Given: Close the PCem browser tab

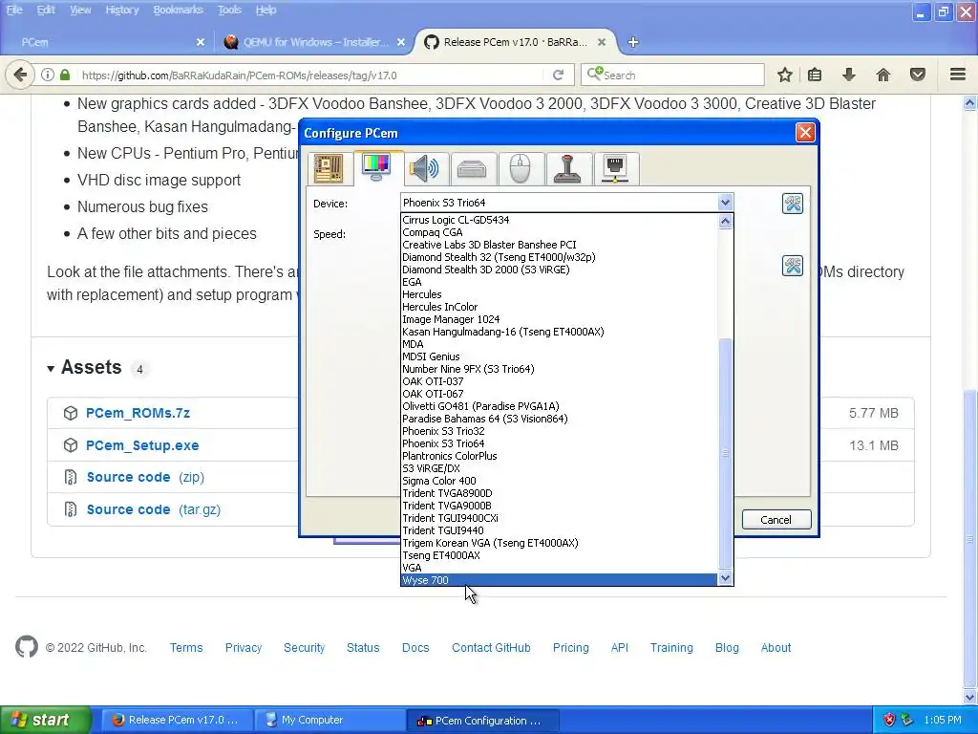Looking at the screenshot, I should [x=201, y=42].
